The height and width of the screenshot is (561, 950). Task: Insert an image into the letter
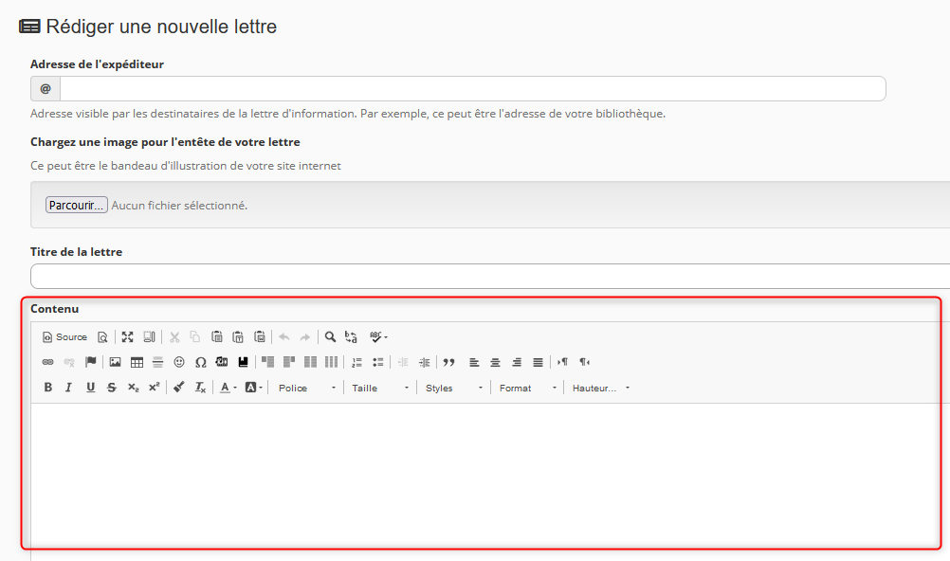coord(115,362)
